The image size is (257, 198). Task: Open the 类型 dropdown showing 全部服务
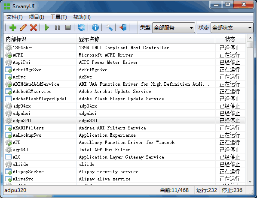[x=174, y=27]
